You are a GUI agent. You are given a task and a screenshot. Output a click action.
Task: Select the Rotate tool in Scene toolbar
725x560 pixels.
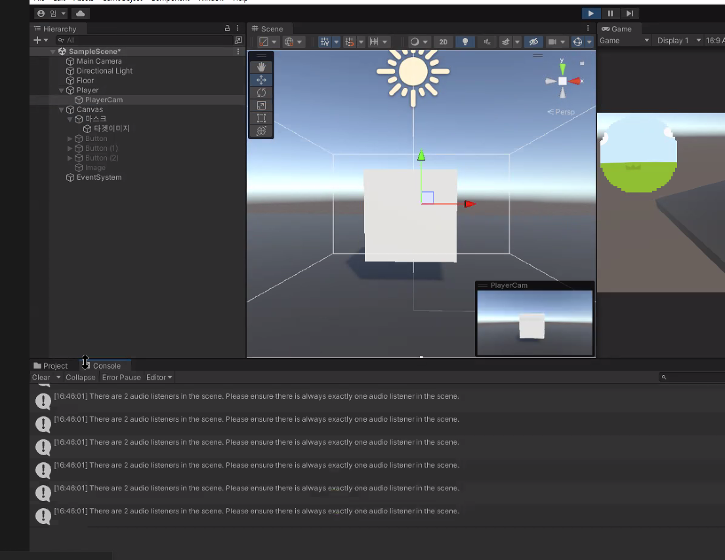pyautogui.click(x=261, y=92)
